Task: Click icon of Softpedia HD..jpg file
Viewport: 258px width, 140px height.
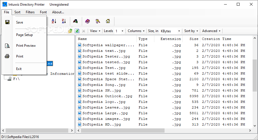Action: point(80,124)
